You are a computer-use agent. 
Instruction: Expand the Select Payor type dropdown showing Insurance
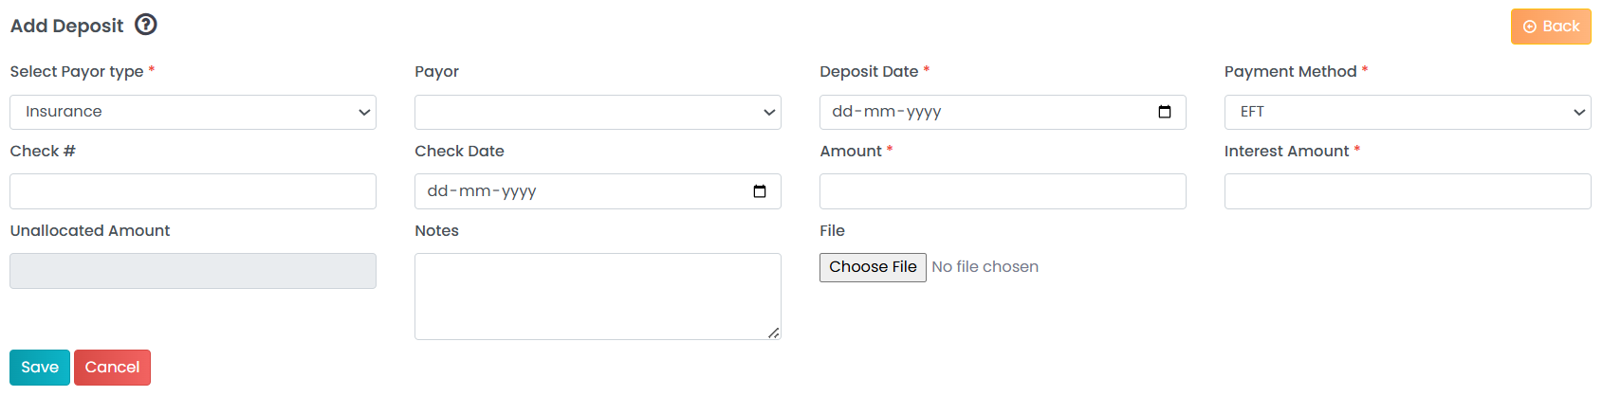click(x=193, y=112)
